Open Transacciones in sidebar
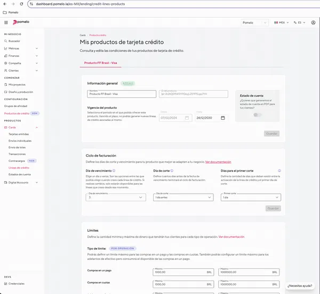This screenshot has height=294, width=320. click(17, 154)
